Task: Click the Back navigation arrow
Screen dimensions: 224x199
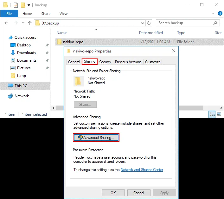Action: click(x=7, y=23)
